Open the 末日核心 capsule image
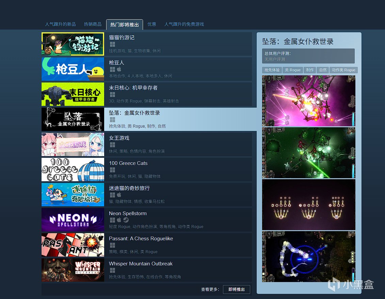This screenshot has height=299, width=385. [73, 94]
